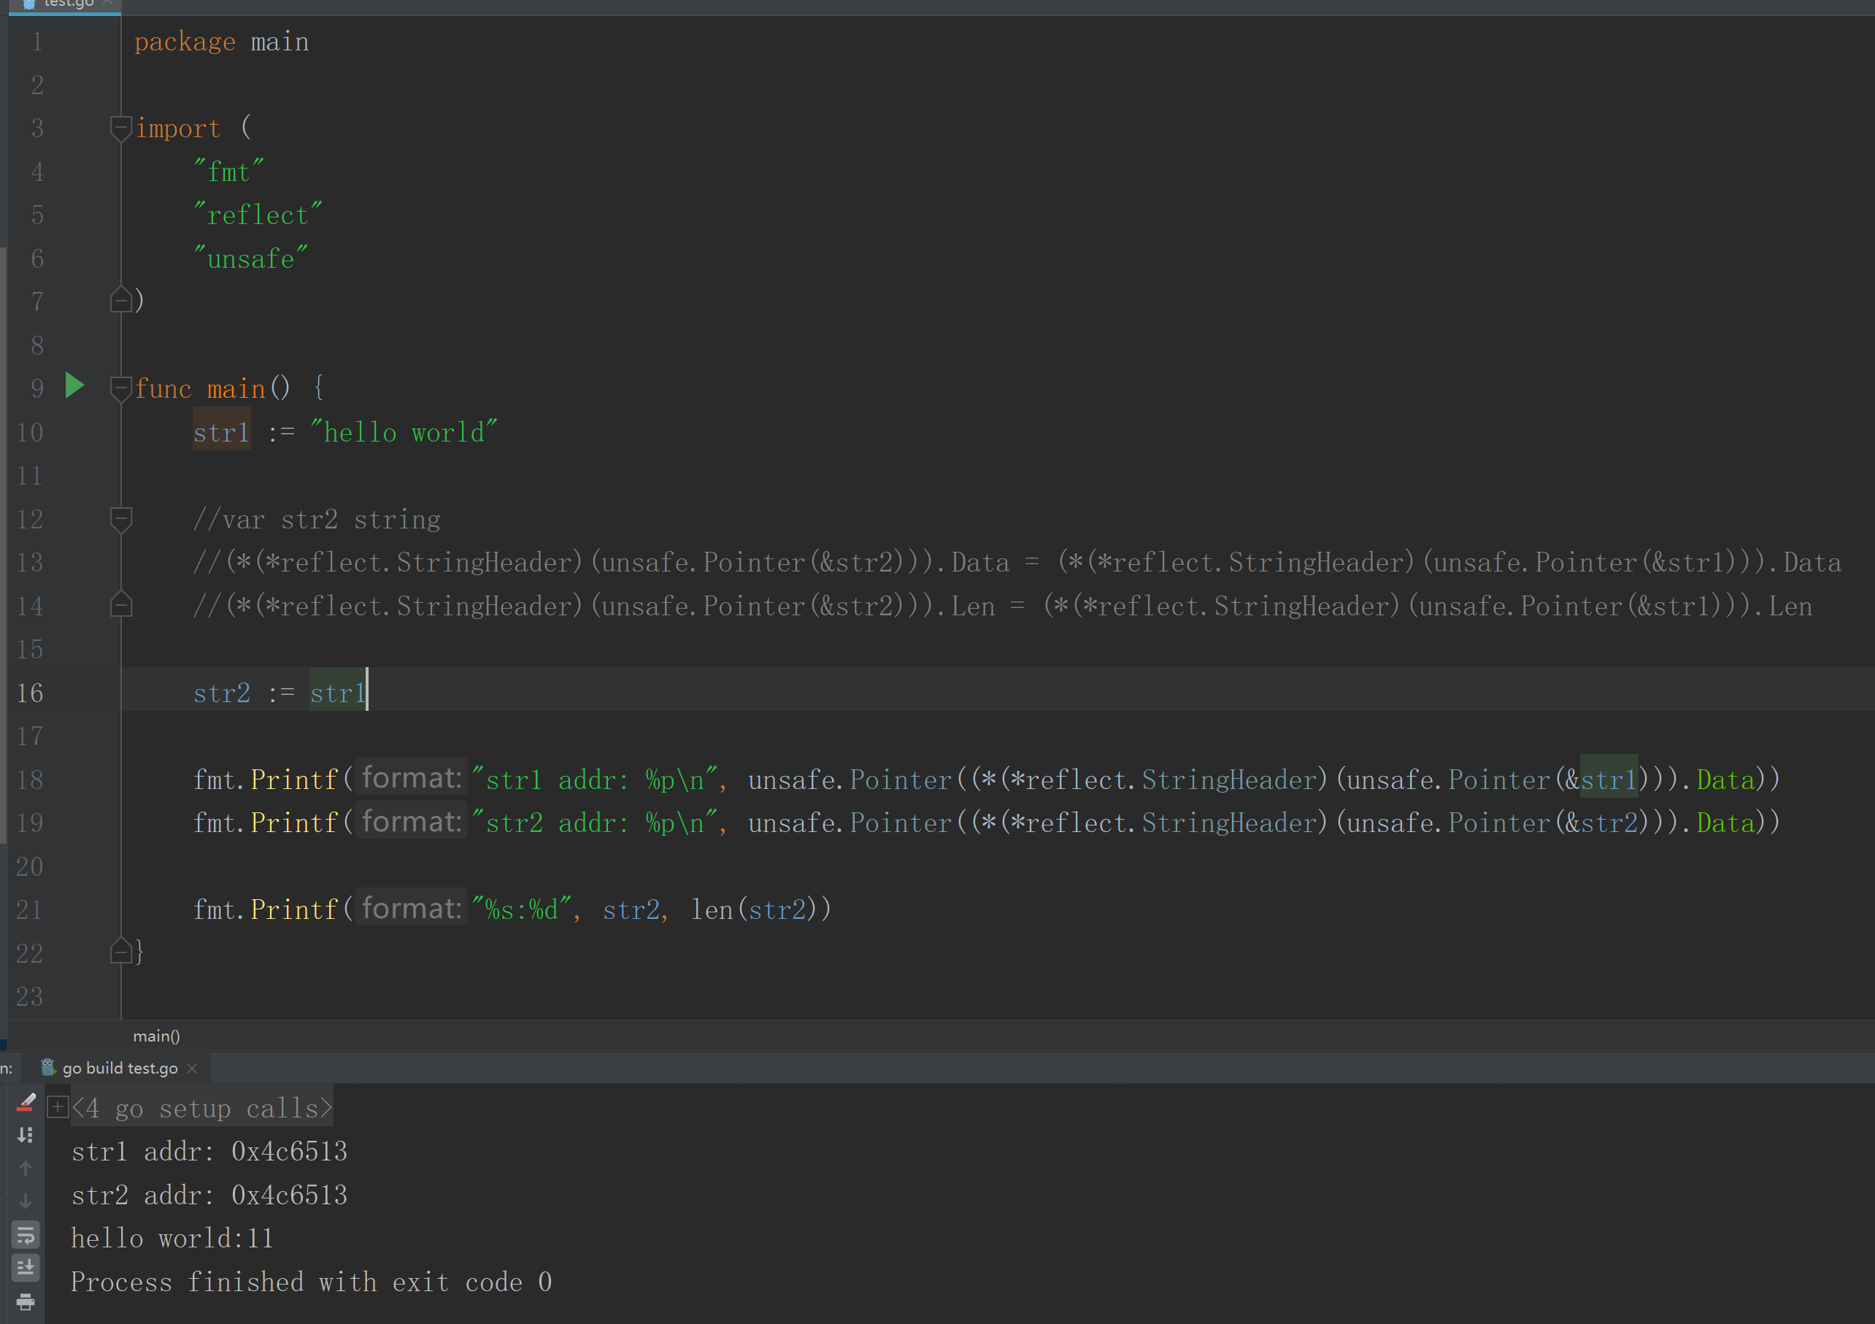Image resolution: width=1875 pixels, height=1324 pixels.
Task: Click Go gopher icon on run tab
Action: pos(48,1068)
